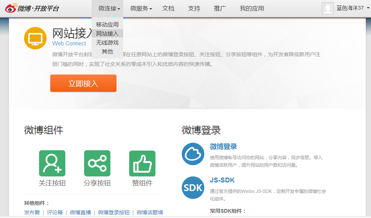Click the user avatar image
Screen dimensions: 371x218
[328, 8]
